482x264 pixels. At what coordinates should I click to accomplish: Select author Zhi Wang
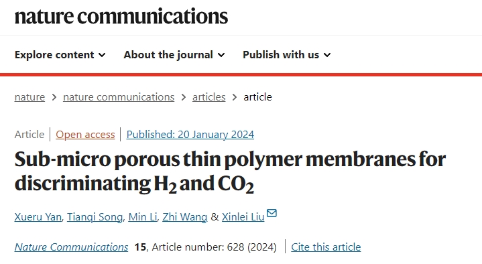click(x=185, y=217)
